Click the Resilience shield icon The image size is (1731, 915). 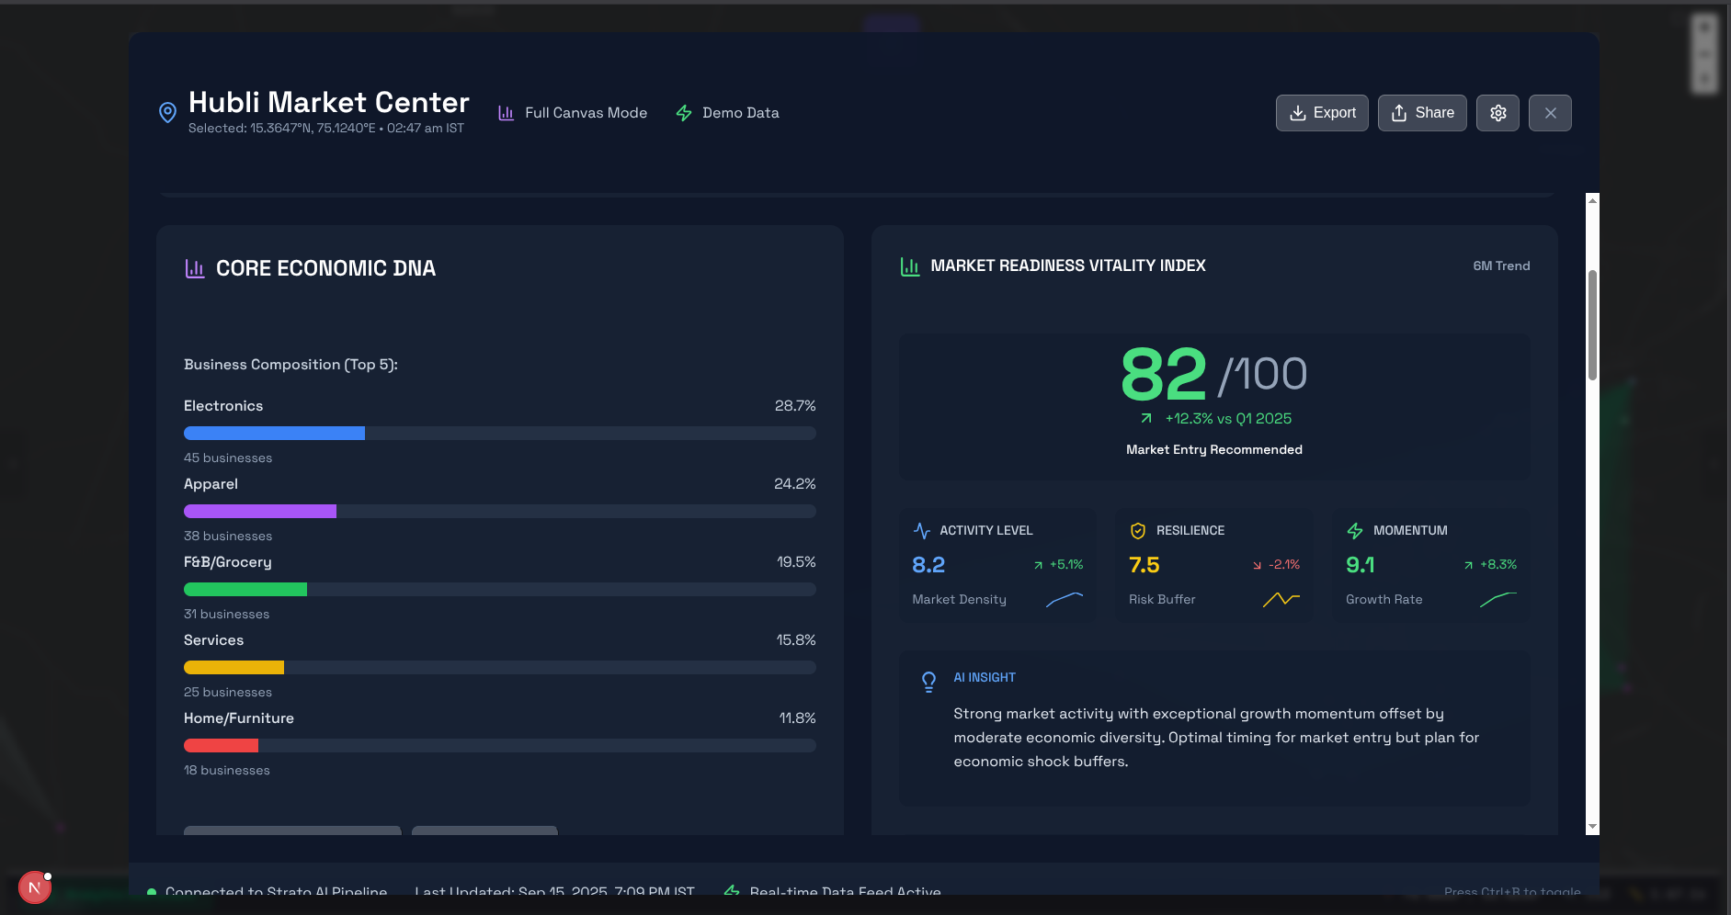click(x=1139, y=530)
